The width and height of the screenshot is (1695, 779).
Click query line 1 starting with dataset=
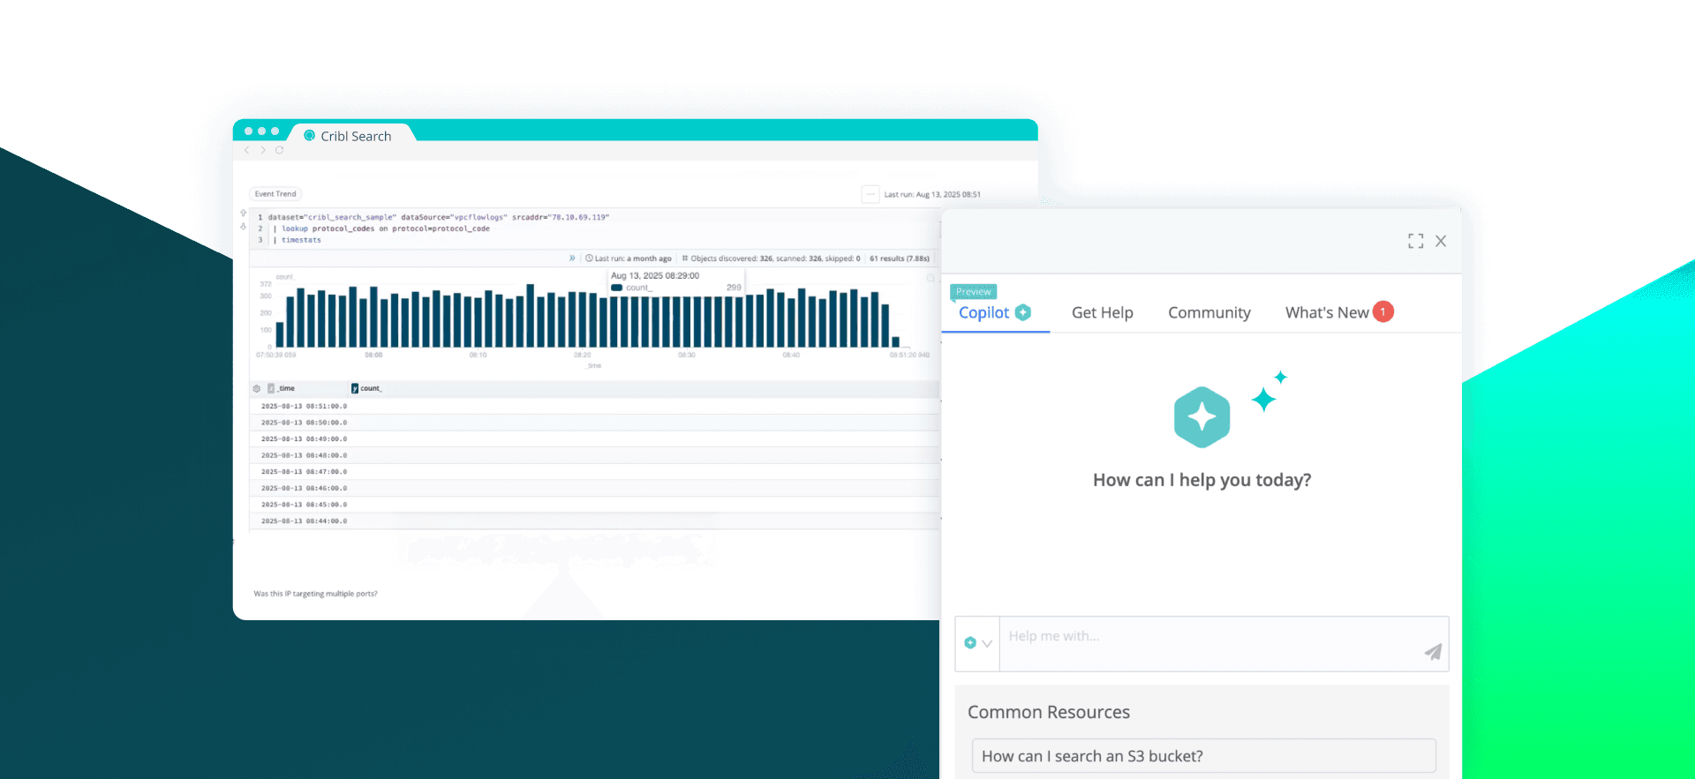[438, 217]
